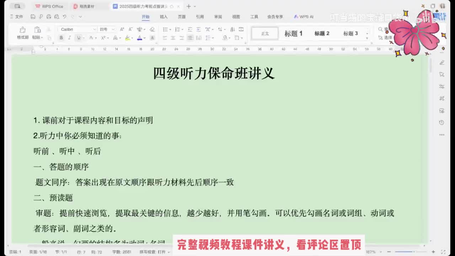Click the highlight color swatch
The width and height of the screenshot is (455, 256).
128,38
